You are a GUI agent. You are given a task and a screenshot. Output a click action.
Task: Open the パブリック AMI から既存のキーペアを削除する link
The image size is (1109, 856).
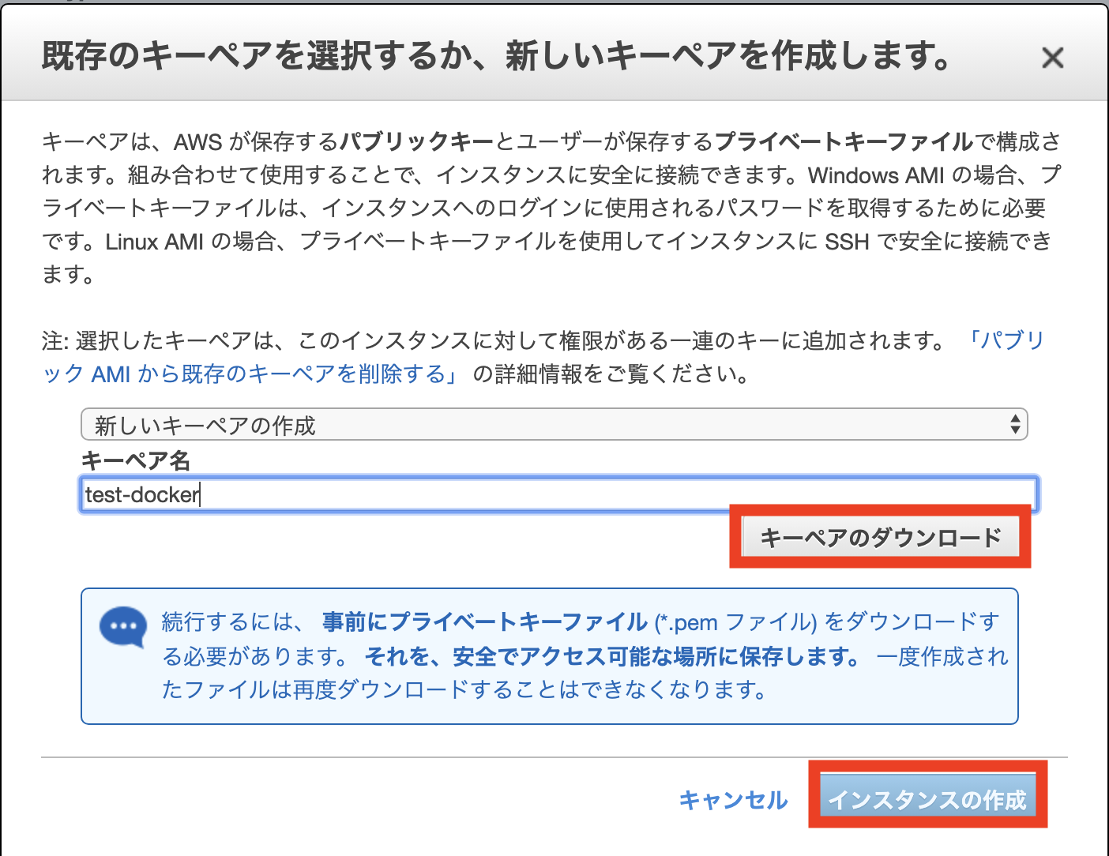(x=544, y=357)
